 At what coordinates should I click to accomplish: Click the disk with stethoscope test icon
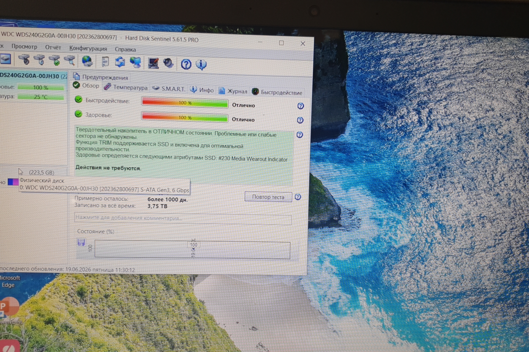24,60
